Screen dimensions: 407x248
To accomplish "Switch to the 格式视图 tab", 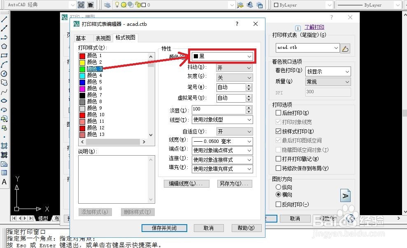I will click(126, 37).
